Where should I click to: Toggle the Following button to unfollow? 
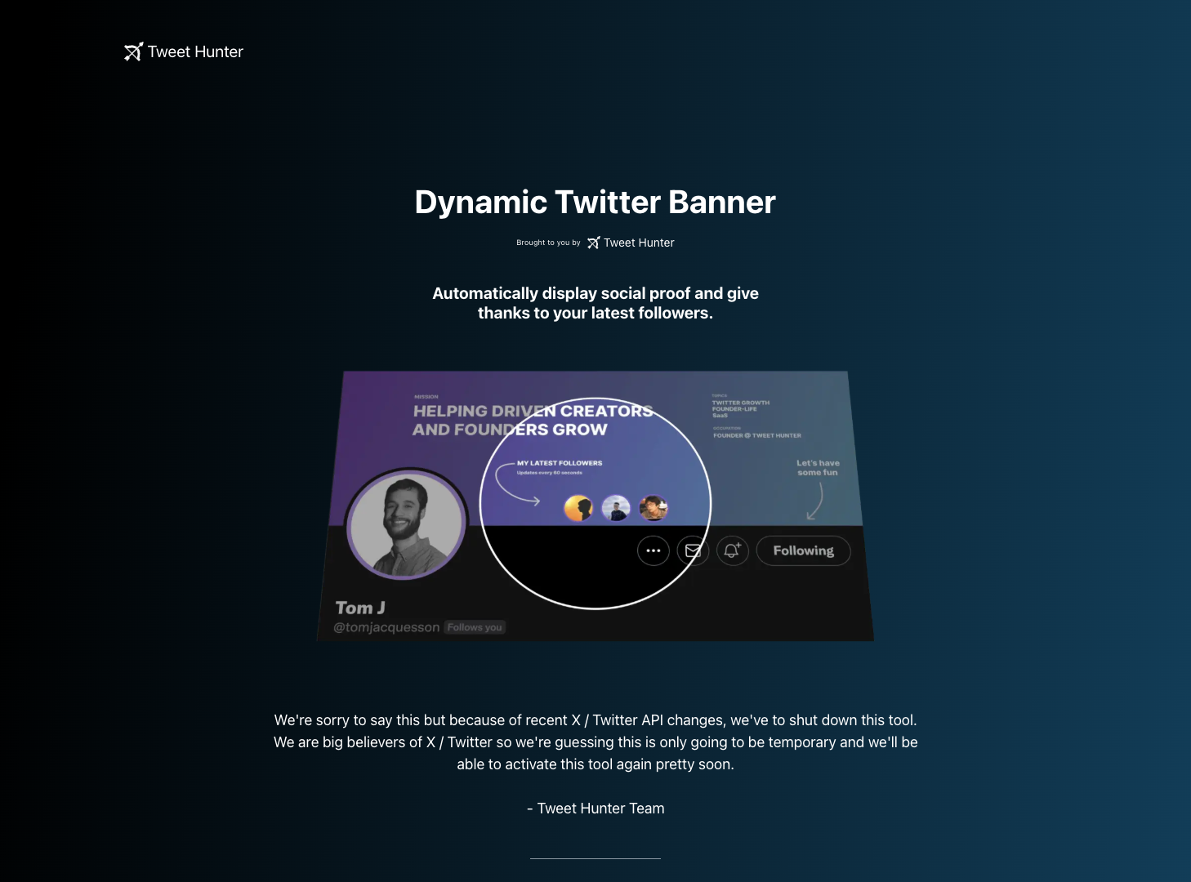click(803, 550)
